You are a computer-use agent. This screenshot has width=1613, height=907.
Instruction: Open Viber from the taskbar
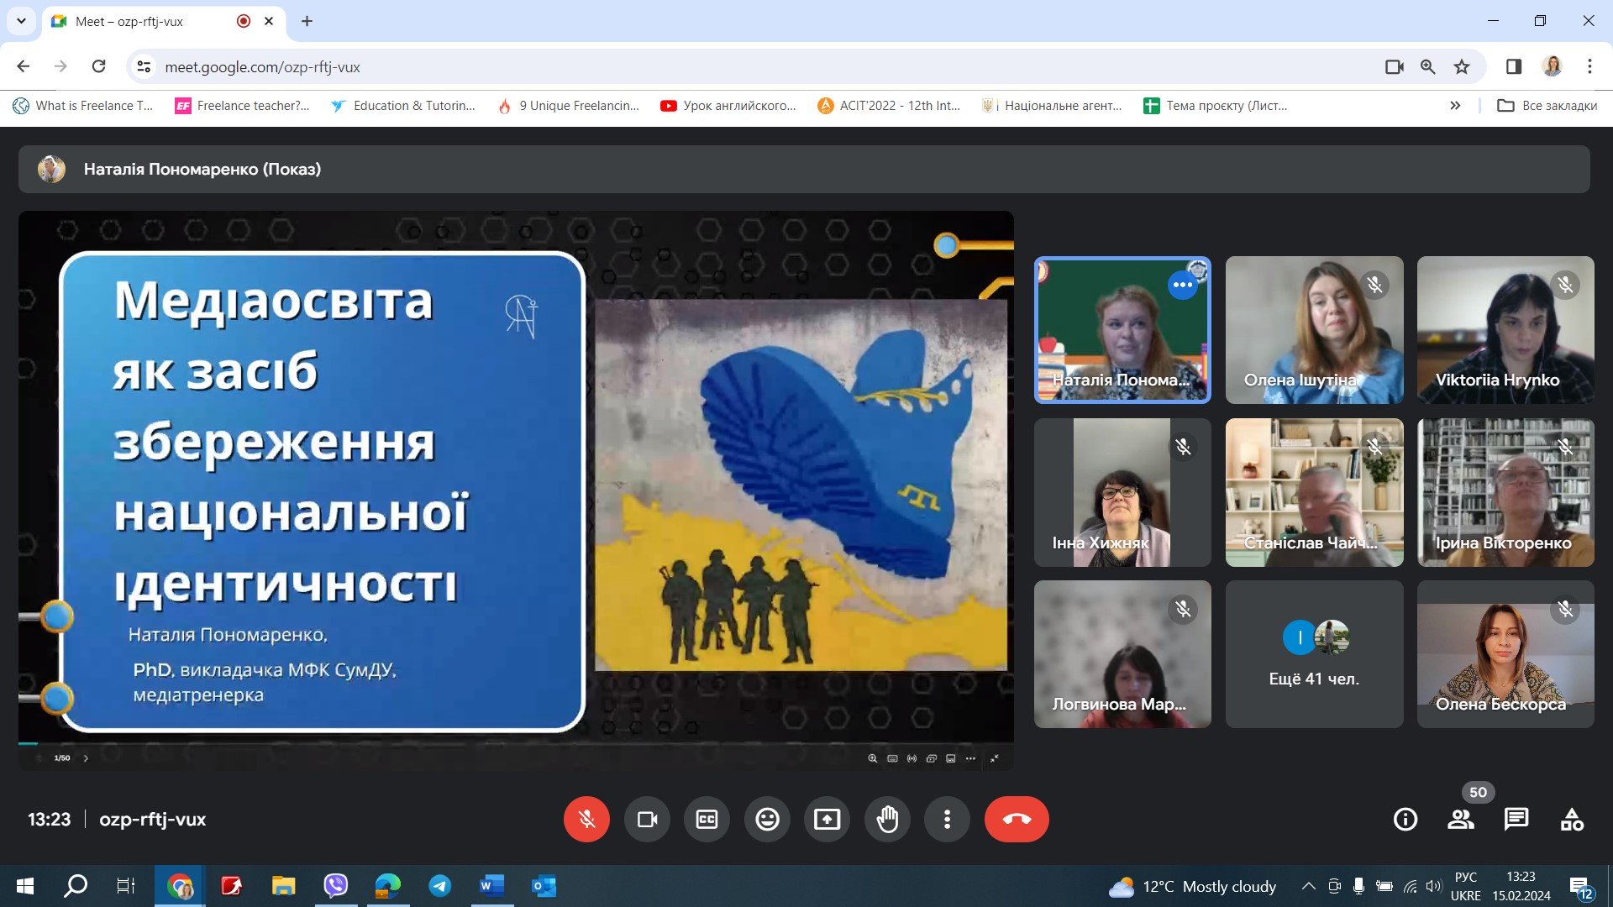(x=335, y=886)
